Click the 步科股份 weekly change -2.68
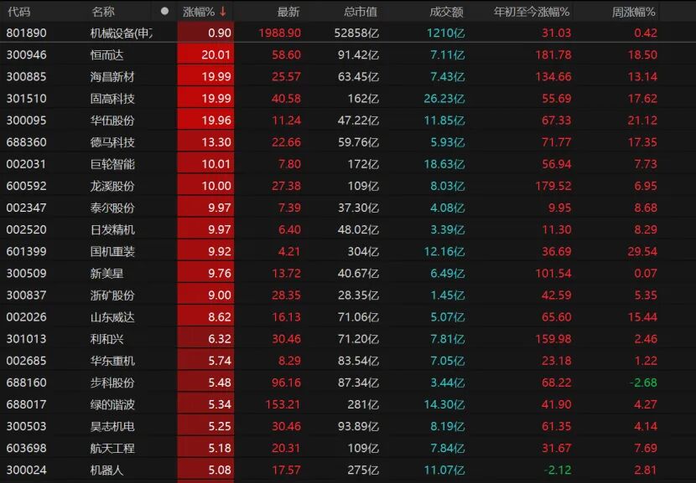The height and width of the screenshot is (483, 696). click(643, 383)
